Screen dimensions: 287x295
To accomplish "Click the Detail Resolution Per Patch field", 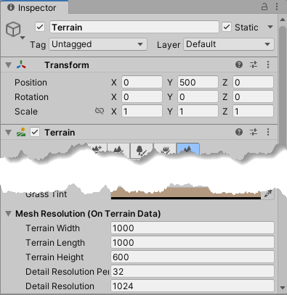I will [193, 271].
